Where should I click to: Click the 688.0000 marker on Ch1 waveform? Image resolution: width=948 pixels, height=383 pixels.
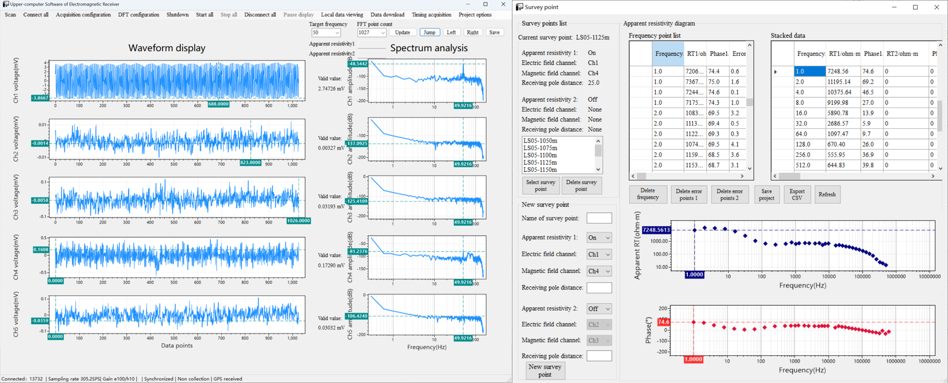point(218,104)
